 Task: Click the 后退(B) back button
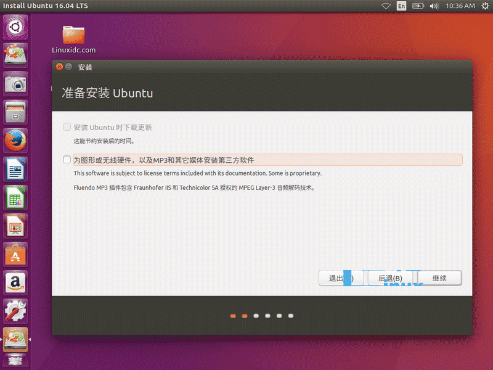[390, 278]
